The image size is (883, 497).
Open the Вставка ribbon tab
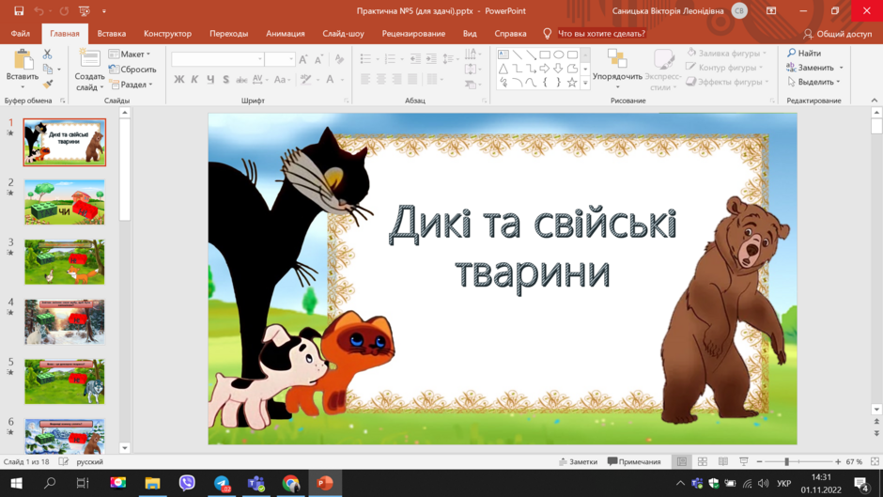[112, 33]
